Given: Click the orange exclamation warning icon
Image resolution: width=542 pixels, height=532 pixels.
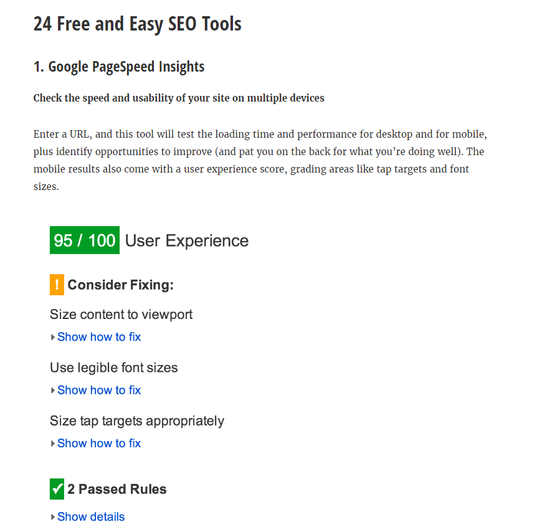Looking at the screenshot, I should [57, 285].
